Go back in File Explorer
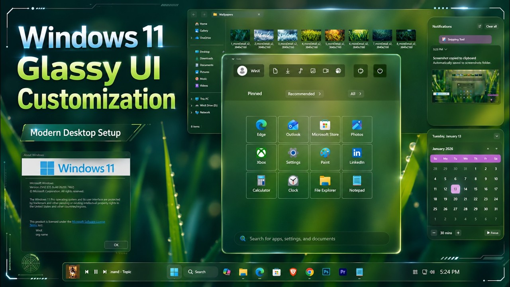The width and height of the screenshot is (510, 287). click(194, 14)
